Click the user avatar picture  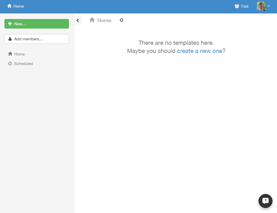[x=261, y=6]
